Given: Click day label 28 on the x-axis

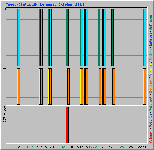Looking at the screenshot, I should tap(131, 147).
